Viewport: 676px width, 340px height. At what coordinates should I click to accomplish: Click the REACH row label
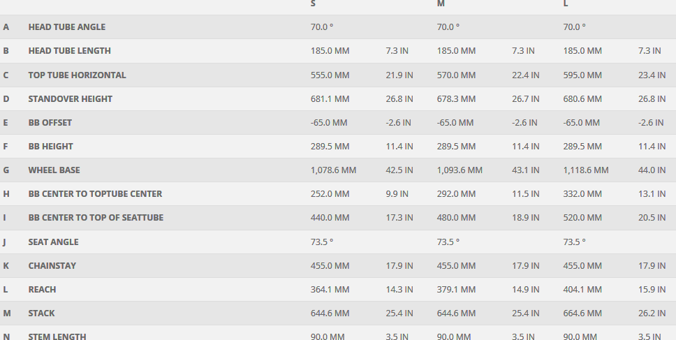pos(42,290)
